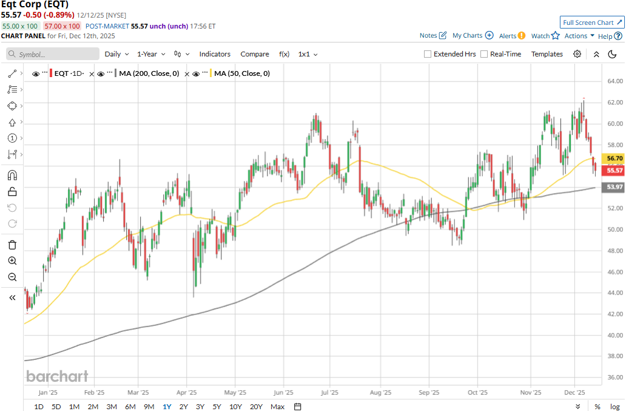626x411 pixels.
Task: Click the Full Screen Chart button
Action: click(591, 22)
